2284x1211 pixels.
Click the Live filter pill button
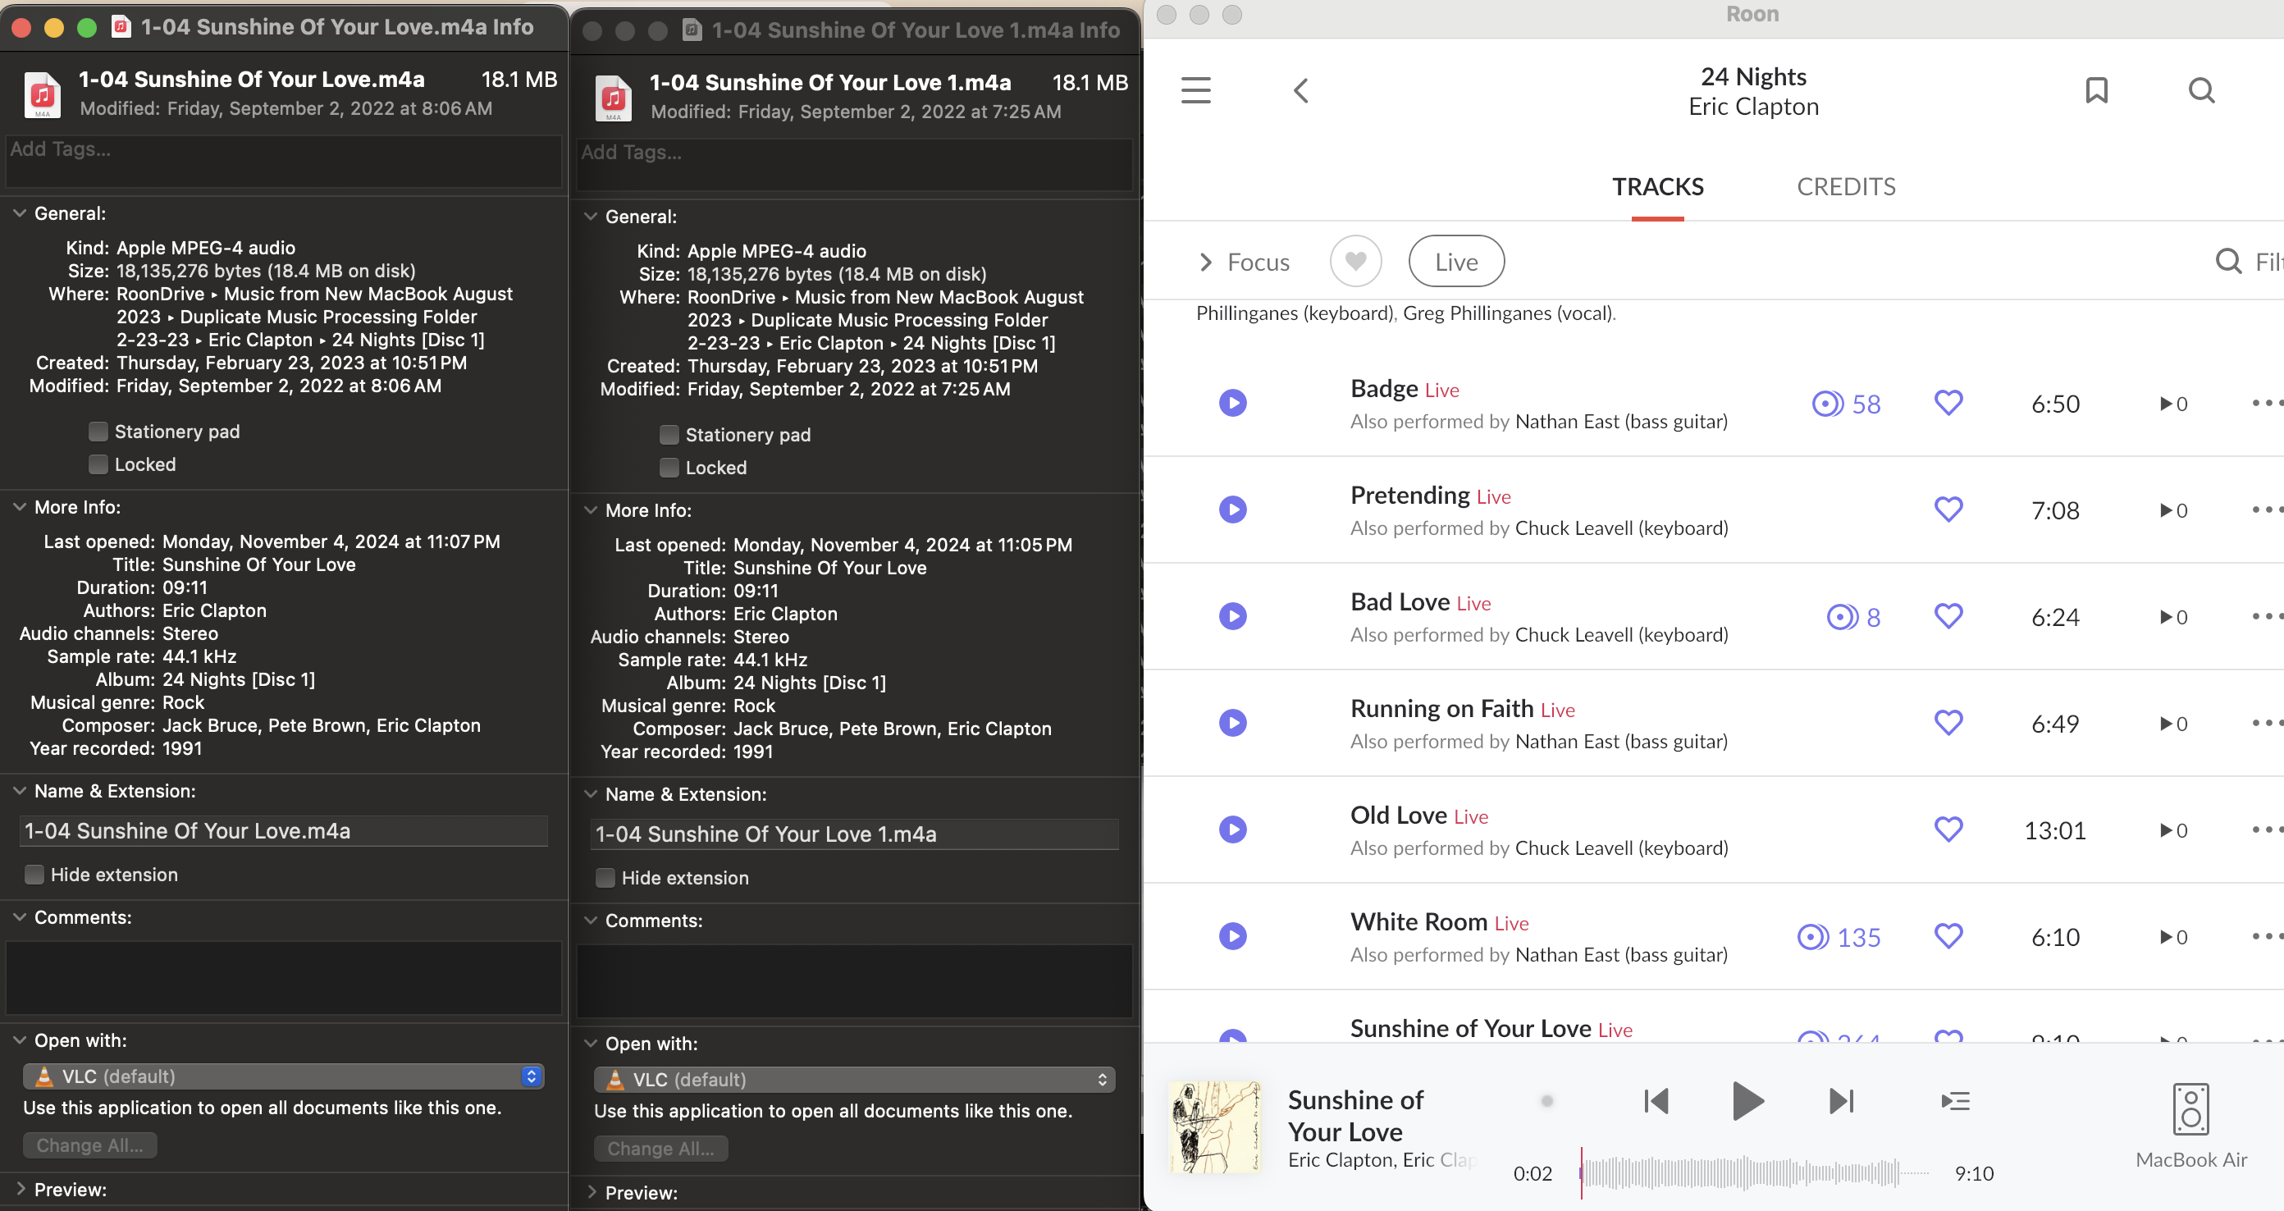tap(1456, 263)
